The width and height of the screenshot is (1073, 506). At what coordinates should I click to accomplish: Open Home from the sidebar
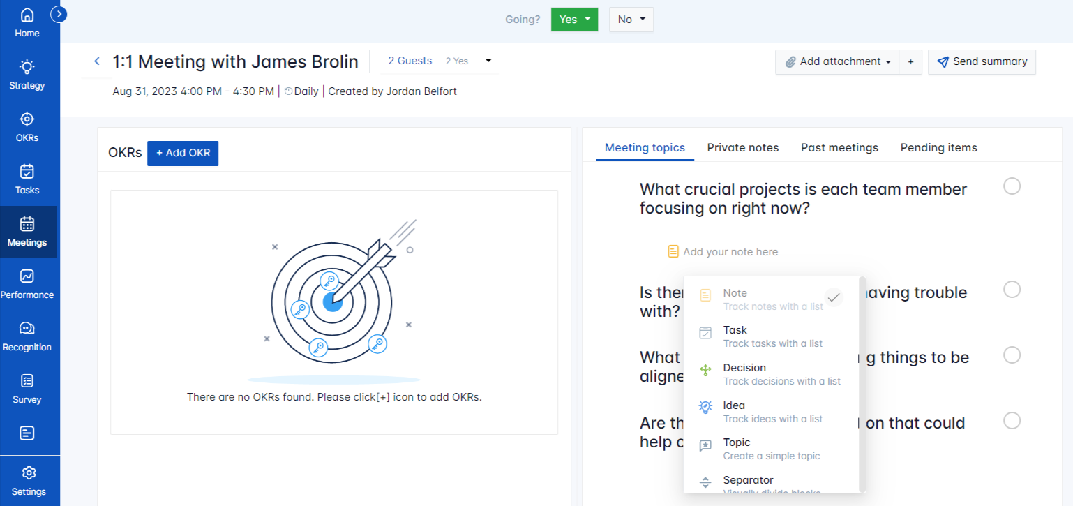coord(27,22)
